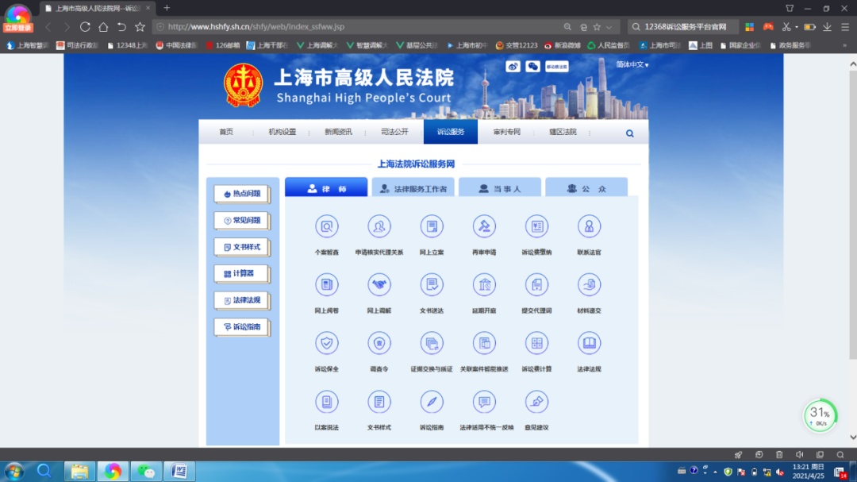The height and width of the screenshot is (482, 857).
Task: Switch to the 律师 lawyer tab
Action: pyautogui.click(x=326, y=187)
